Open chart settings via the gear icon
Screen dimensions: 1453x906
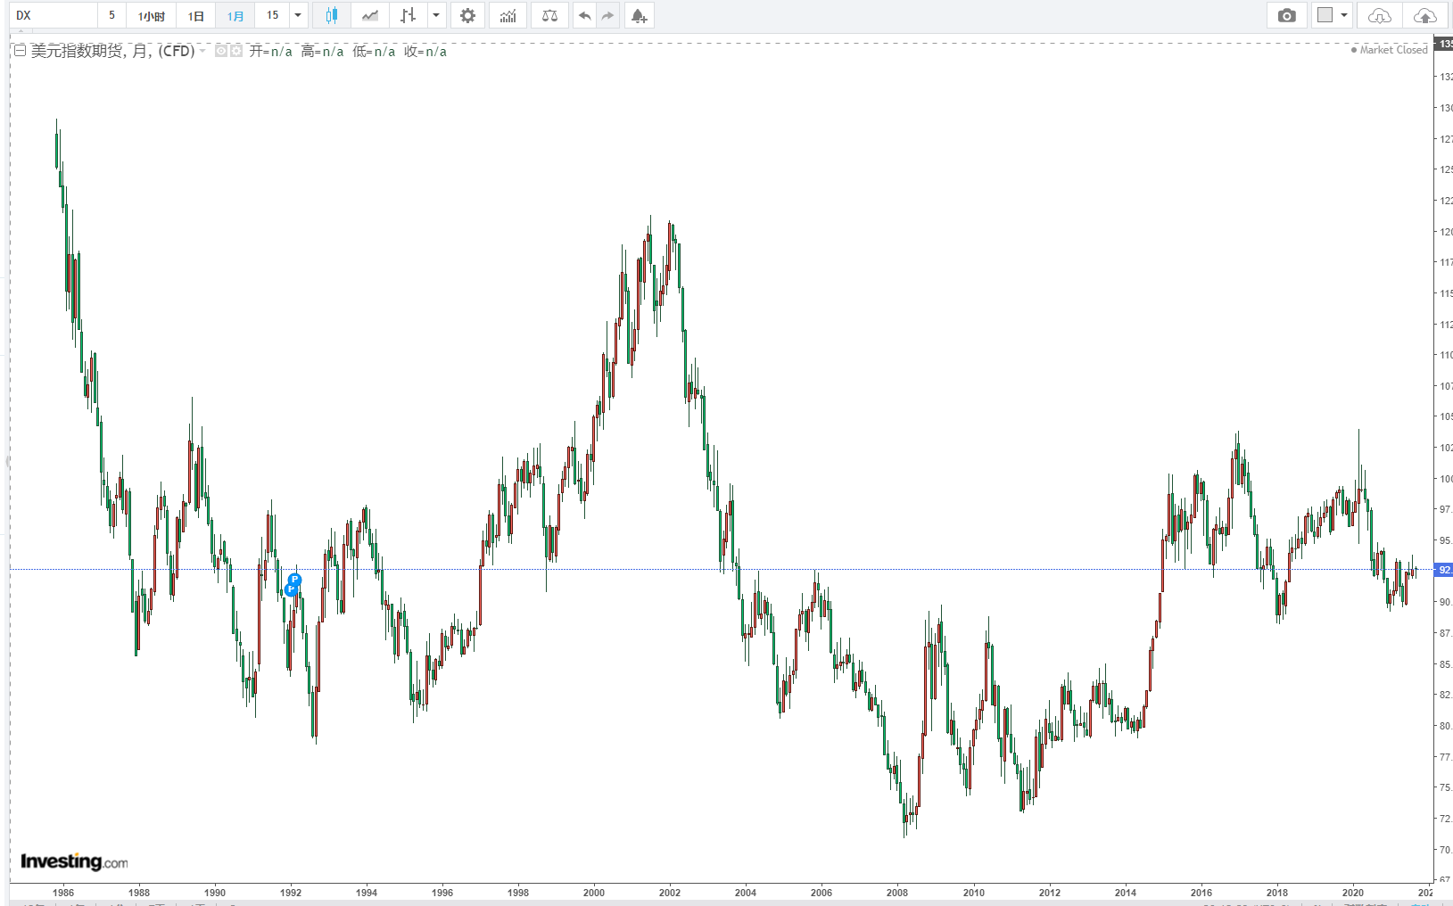[468, 15]
